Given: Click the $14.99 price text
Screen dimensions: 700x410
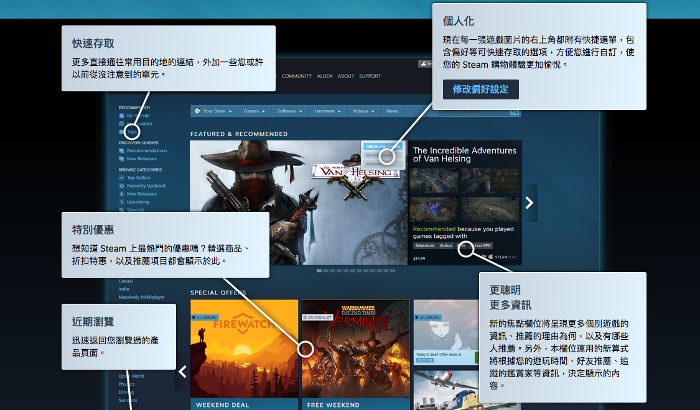Looking at the screenshot, I should pyautogui.click(x=419, y=258).
